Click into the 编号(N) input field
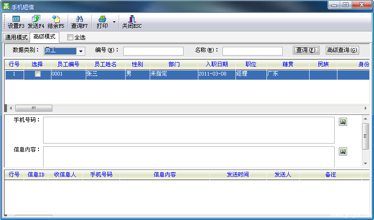The image size is (374, 220). pyautogui.click(x=153, y=51)
